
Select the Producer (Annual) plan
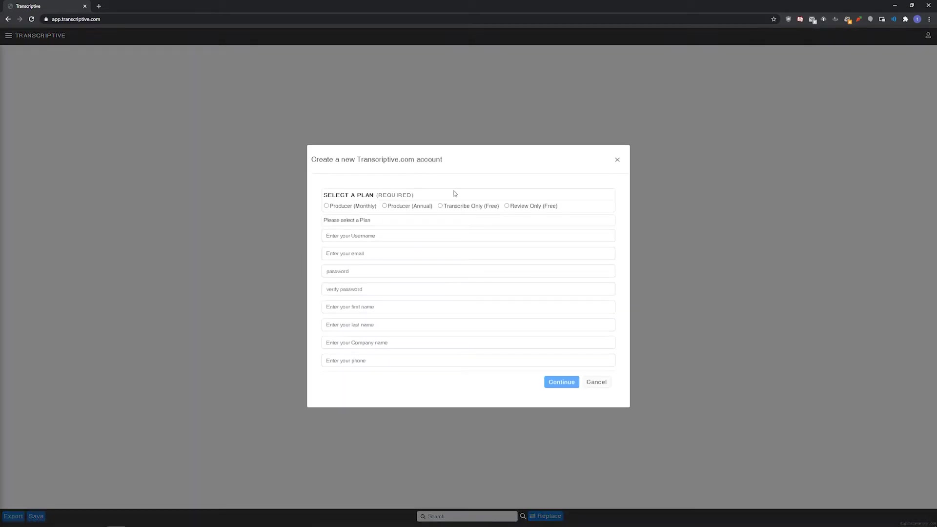[384, 205]
